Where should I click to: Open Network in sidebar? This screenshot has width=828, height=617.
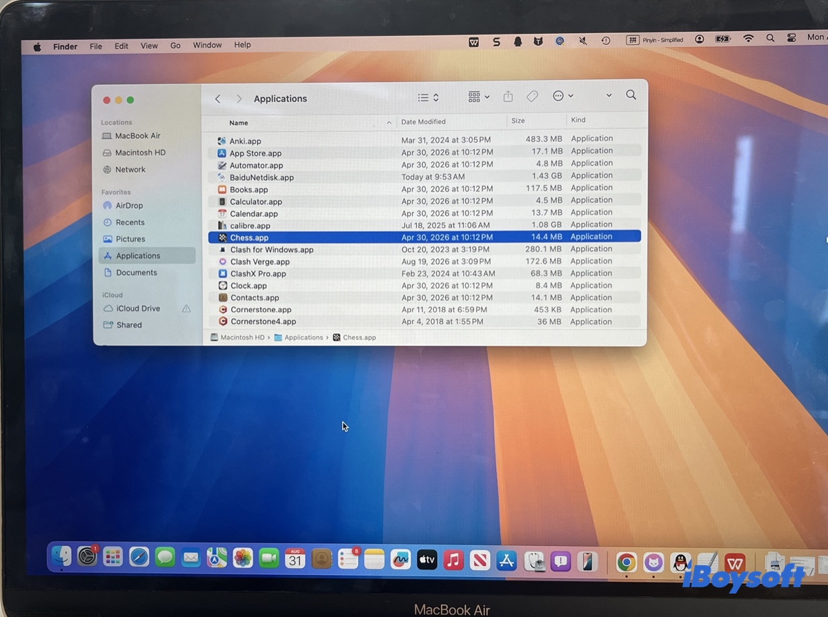tap(130, 169)
